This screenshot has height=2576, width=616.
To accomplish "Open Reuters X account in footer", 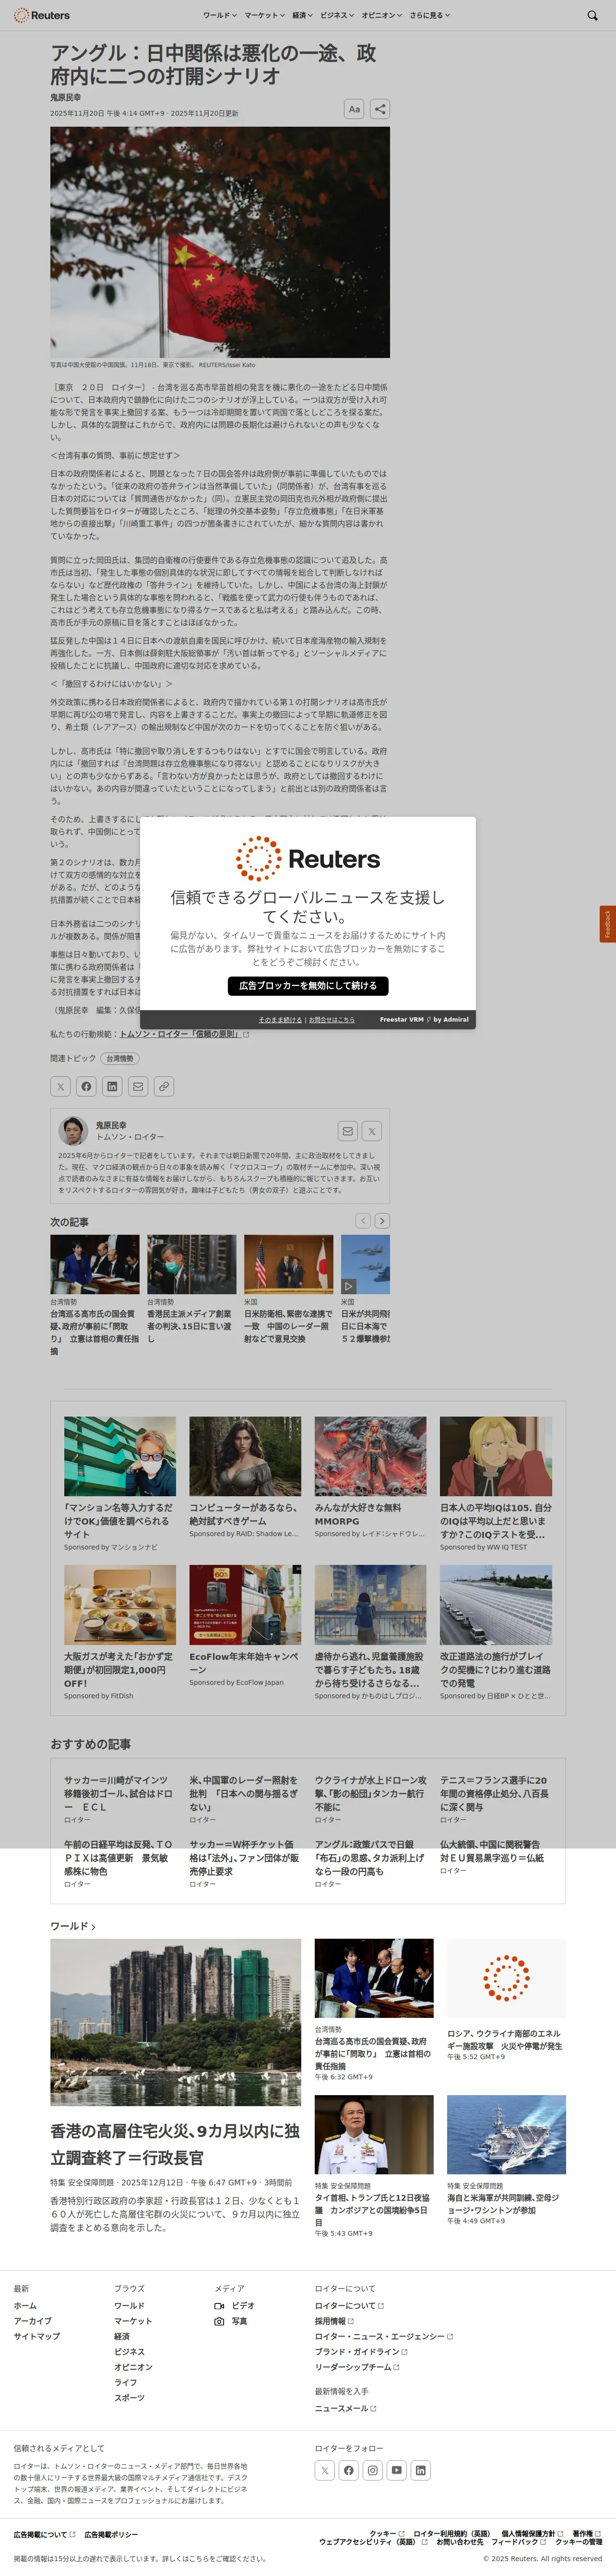I will tap(325, 2470).
